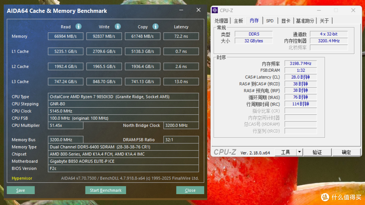Click the 循环周期 tRAS 76 时钟 field
365x205 pixels.
[x=300, y=97]
